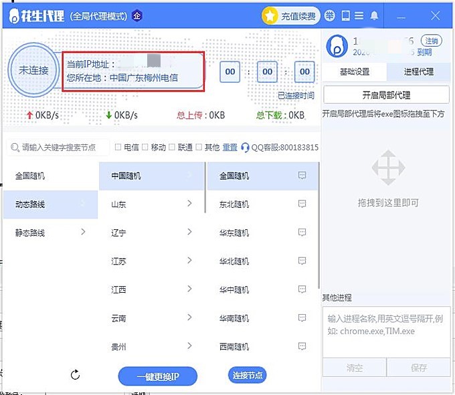Image resolution: width=455 pixels, height=395 pixels.
Task: Click the QQ customer service headset icon
Action: [245, 147]
